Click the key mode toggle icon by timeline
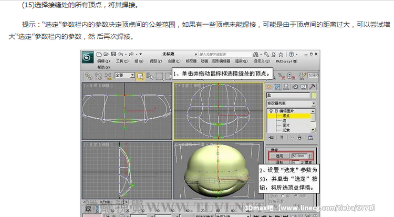This screenshot has width=394, height=217. pos(88,209)
